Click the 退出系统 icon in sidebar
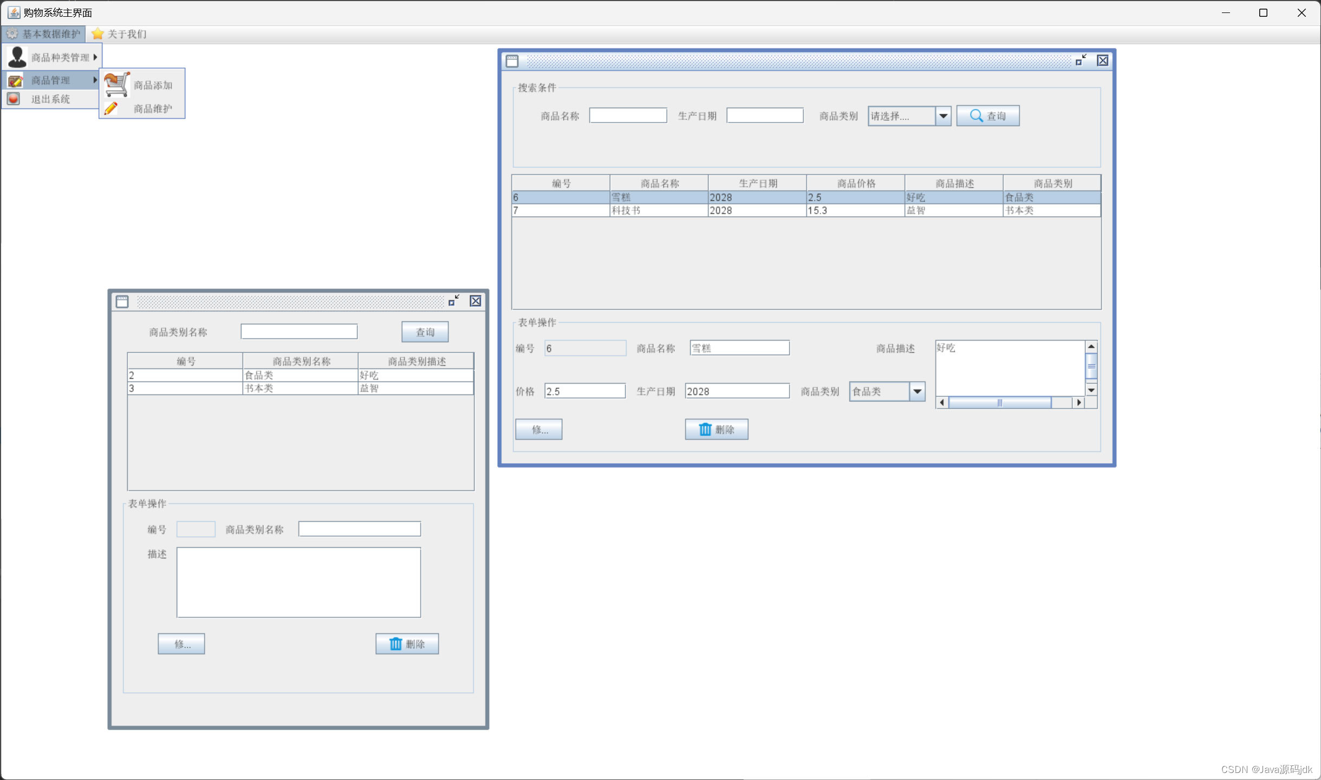This screenshot has width=1321, height=780. coord(16,99)
